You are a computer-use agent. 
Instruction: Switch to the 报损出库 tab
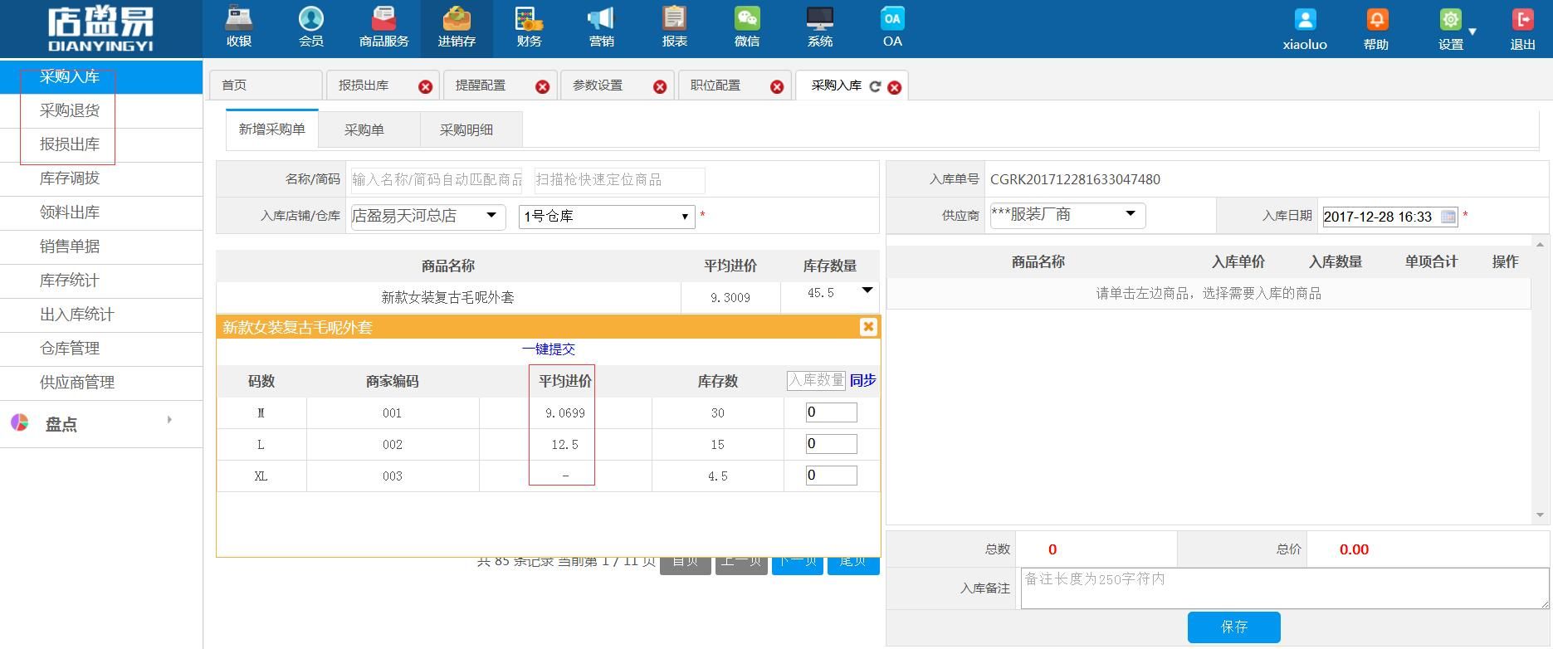[364, 85]
